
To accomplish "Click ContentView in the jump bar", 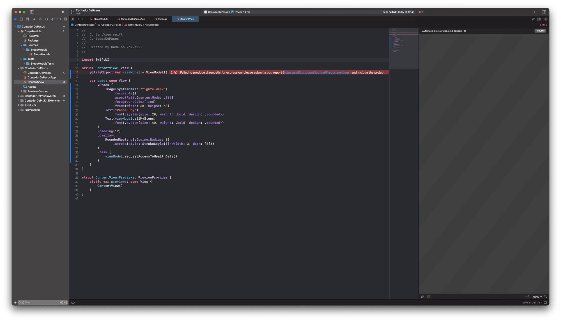I will pos(135,25).
